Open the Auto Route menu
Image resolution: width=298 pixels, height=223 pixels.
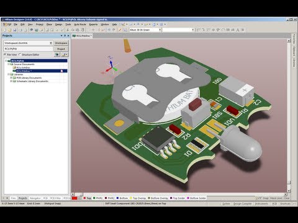point(80,24)
